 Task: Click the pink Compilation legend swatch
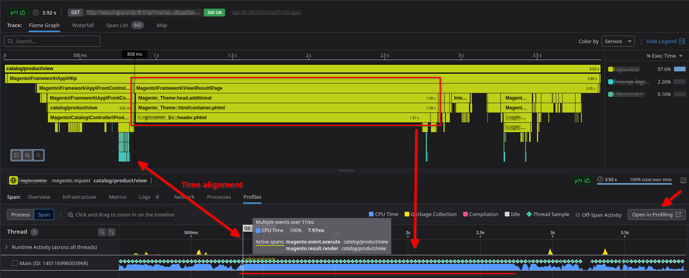(x=465, y=214)
